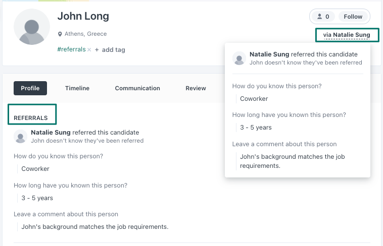Image resolution: width=383 pixels, height=246 pixels.
Task: Open the via Natalie Sung referral link
Action: pyautogui.click(x=346, y=35)
